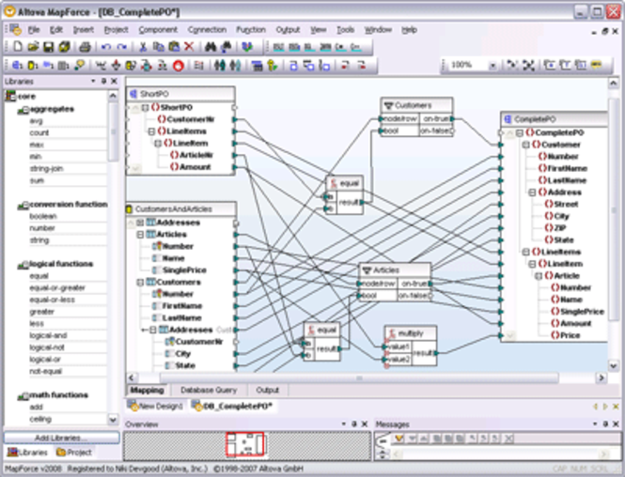Undo the last action via toolbar arrow
This screenshot has width=625, height=477.
[x=106, y=47]
